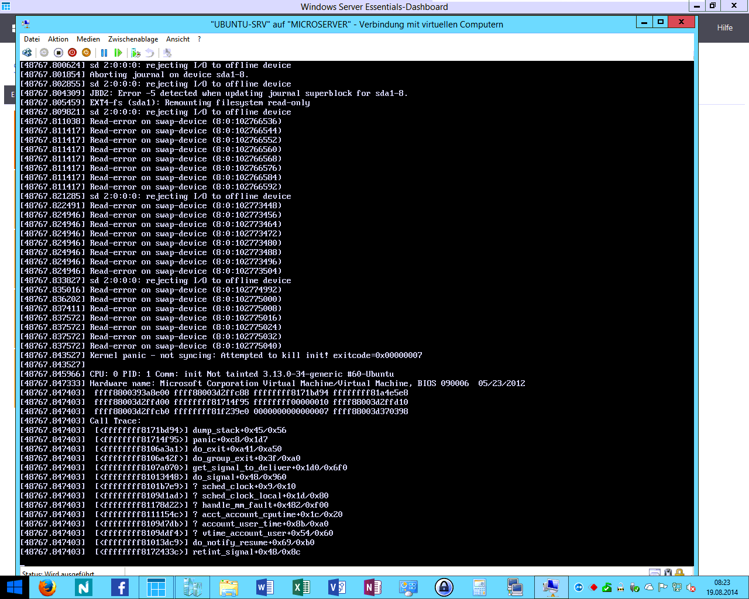The image size is (749, 599).
Task: Open the Zwischenablage menu
Action: click(133, 39)
